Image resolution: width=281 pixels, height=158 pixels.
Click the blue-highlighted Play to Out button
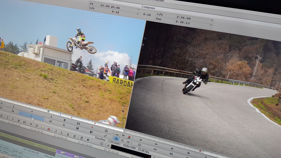point(31,116)
